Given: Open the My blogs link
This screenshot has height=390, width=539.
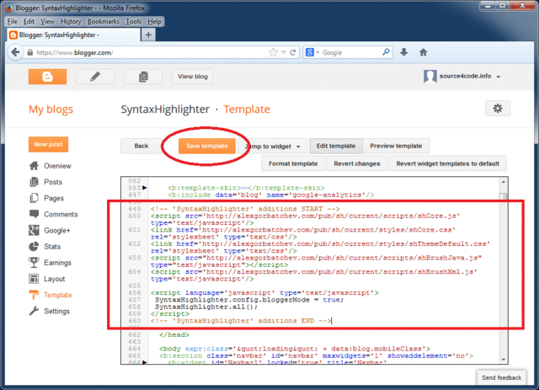Looking at the screenshot, I should click(x=51, y=109).
